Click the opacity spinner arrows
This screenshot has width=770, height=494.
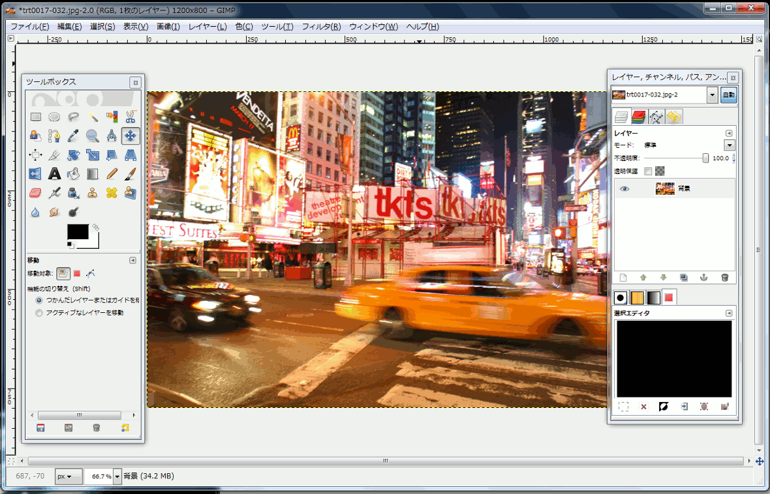733,158
